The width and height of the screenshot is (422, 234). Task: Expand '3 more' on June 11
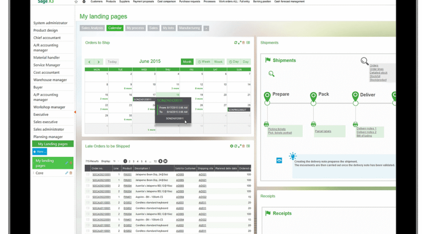[175, 88]
